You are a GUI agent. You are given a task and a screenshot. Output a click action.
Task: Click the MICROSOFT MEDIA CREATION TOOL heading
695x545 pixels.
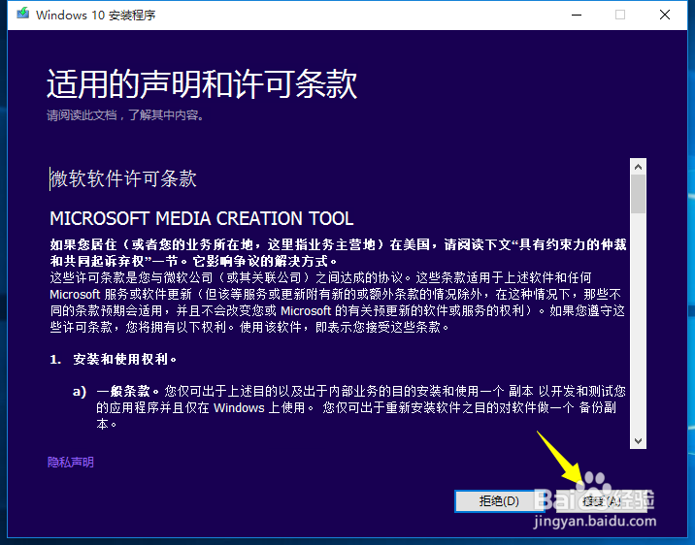pos(202,218)
